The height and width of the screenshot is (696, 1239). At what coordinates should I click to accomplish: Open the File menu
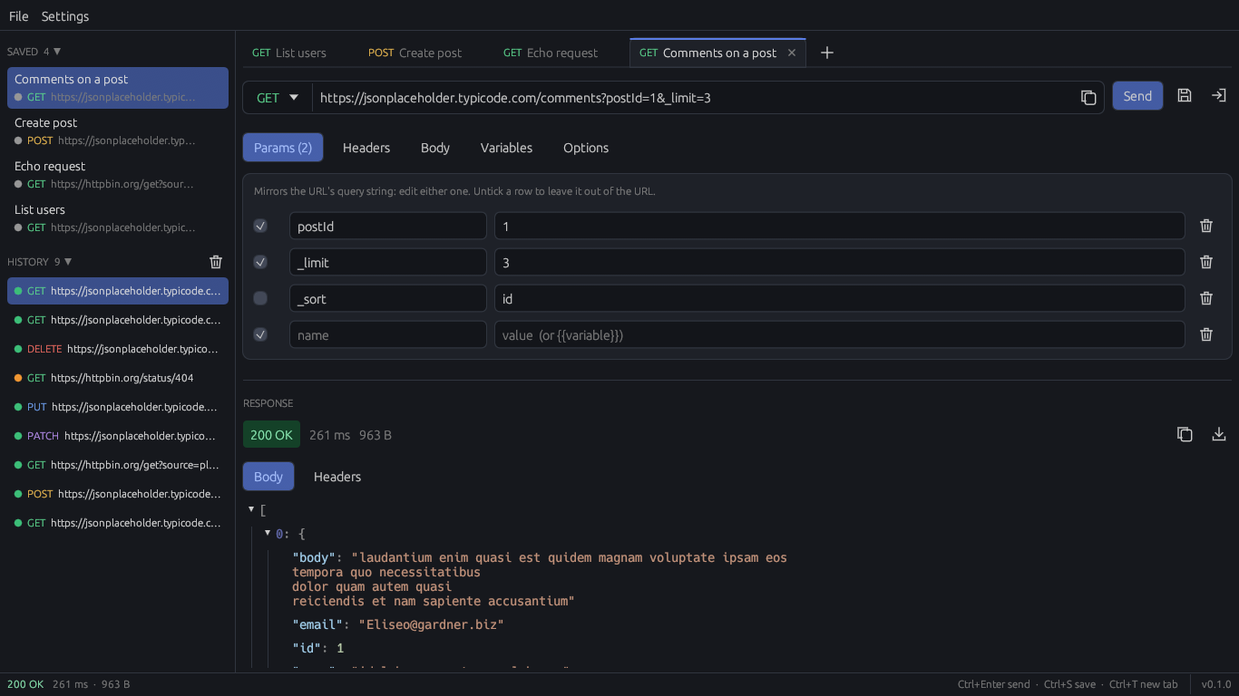pos(19,16)
